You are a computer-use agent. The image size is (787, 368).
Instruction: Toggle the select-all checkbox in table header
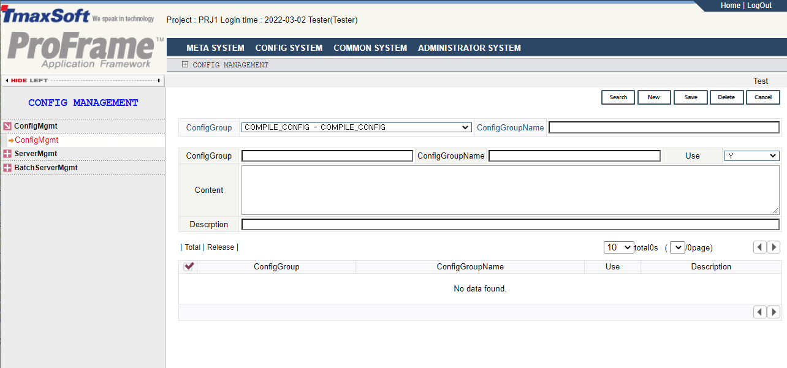189,266
